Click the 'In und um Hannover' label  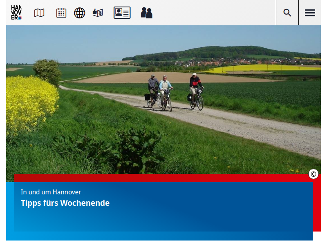click(51, 192)
